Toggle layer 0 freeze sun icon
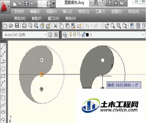This screenshot has width=146, height=123. coord(74,34)
